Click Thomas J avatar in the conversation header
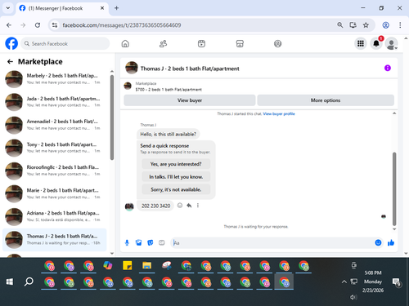Image resolution: width=409 pixels, height=306 pixels. (132, 68)
